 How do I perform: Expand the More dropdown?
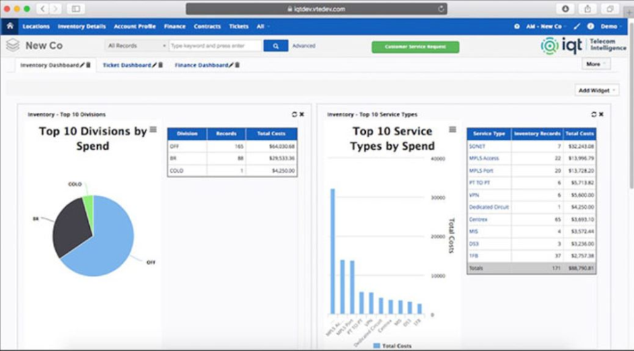click(x=596, y=64)
